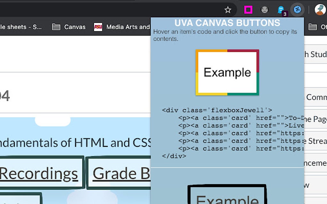Click the UVA Canvas Buttons extension icon
The image size is (327, 204).
tap(298, 10)
